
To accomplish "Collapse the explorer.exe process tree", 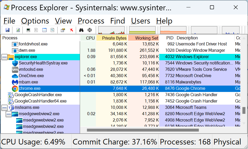I will [x=4, y=57].
